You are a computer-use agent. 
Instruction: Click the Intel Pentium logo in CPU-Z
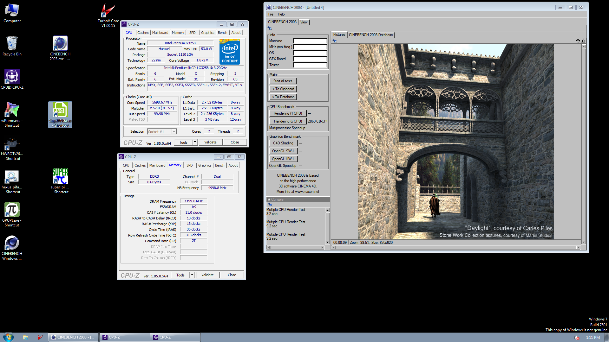[230, 52]
